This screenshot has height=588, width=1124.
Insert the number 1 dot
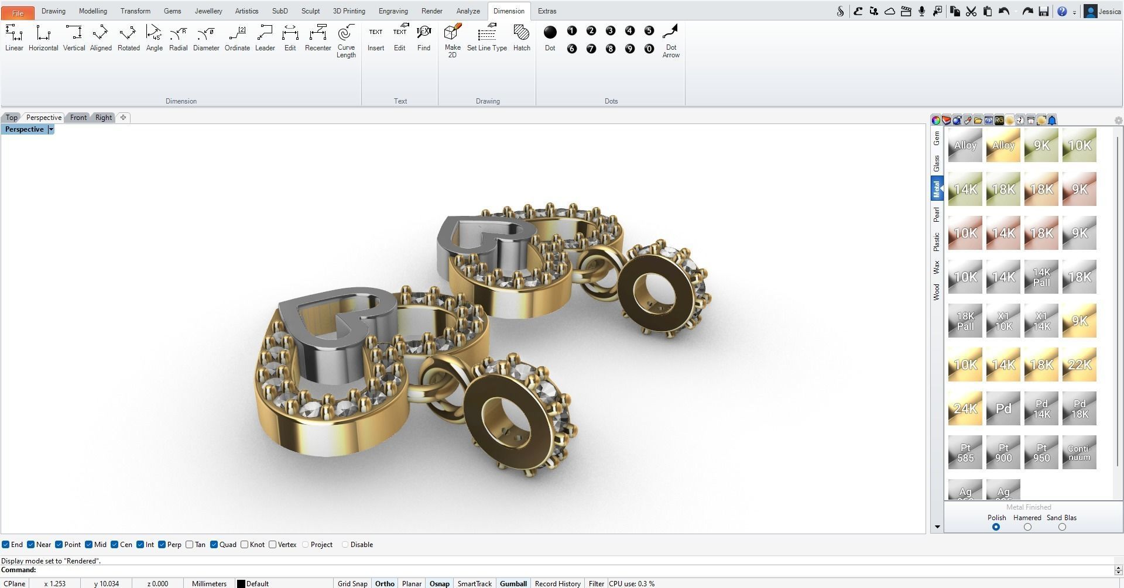(572, 31)
